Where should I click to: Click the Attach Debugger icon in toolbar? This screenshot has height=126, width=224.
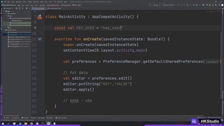point(197,5)
